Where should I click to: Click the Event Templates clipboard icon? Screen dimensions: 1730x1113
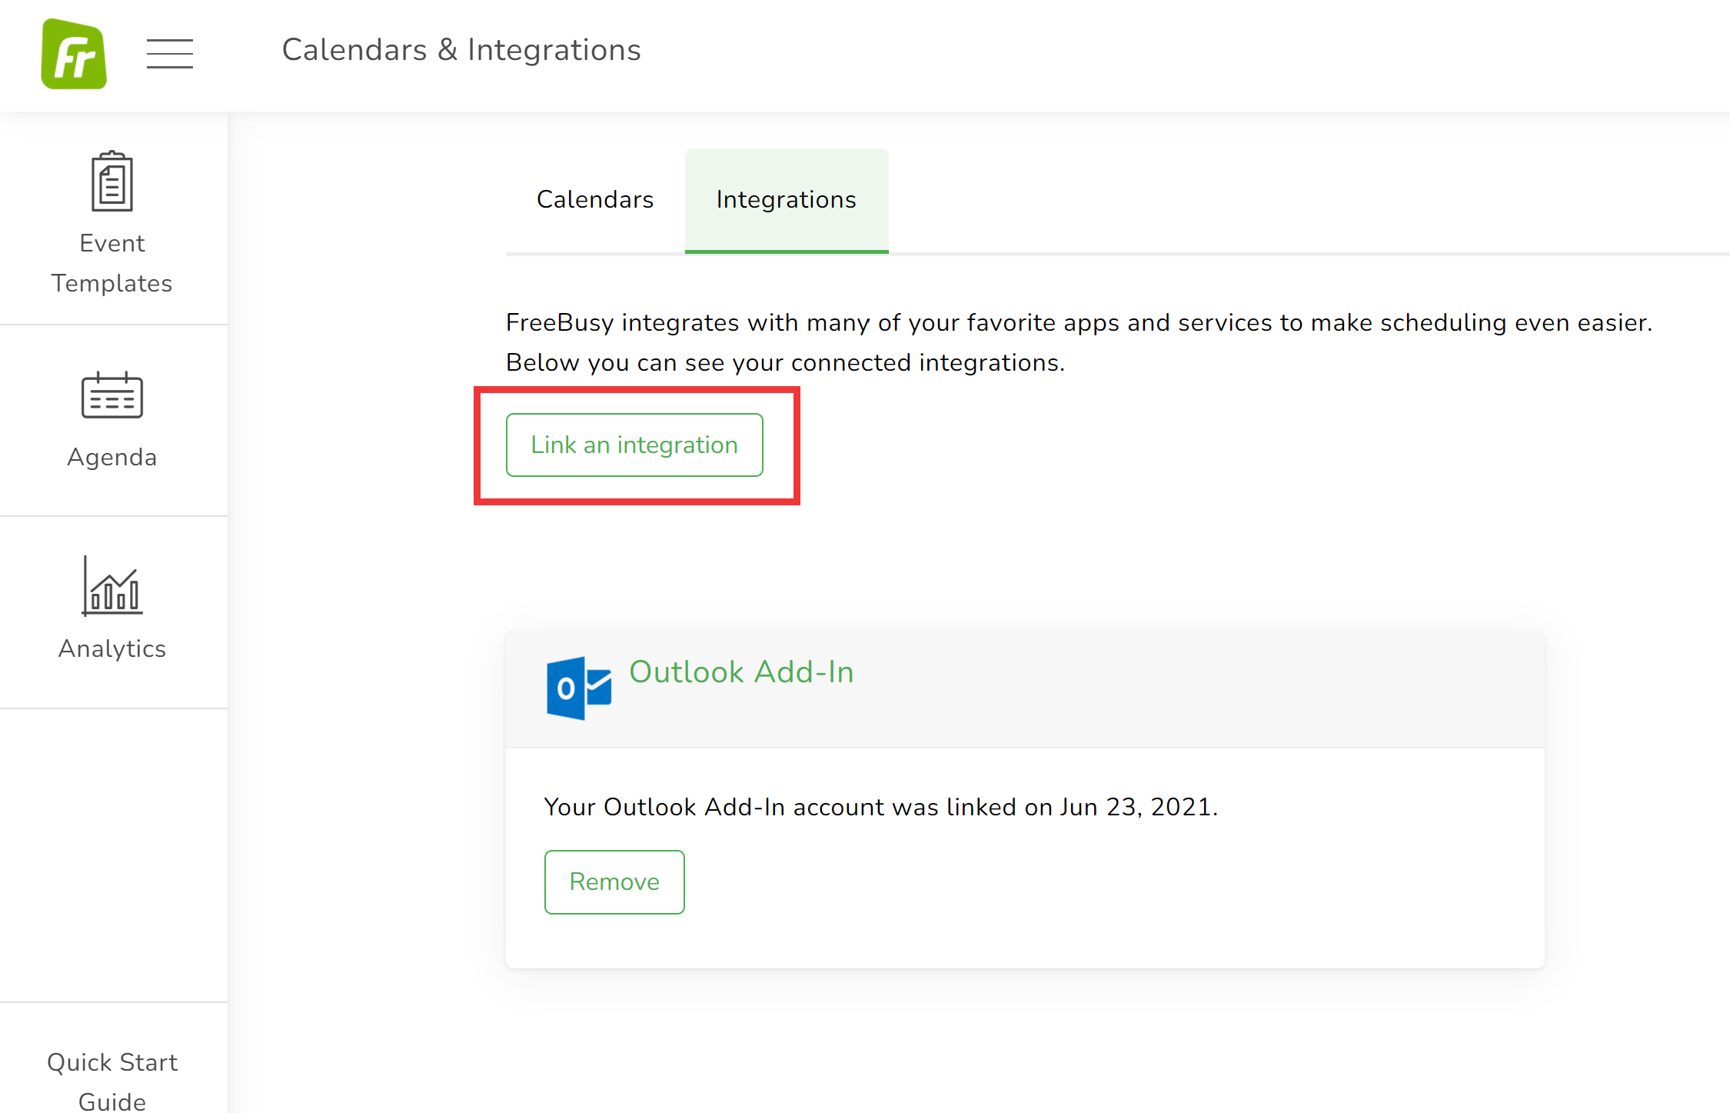tap(112, 182)
